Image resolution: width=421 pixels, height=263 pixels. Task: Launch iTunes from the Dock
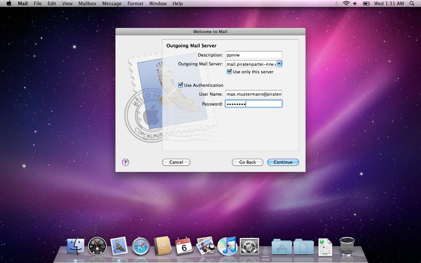(227, 246)
